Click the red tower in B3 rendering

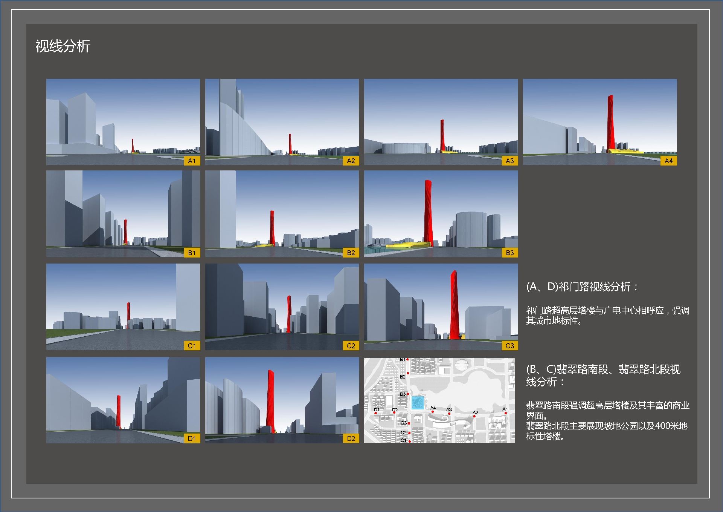428,213
